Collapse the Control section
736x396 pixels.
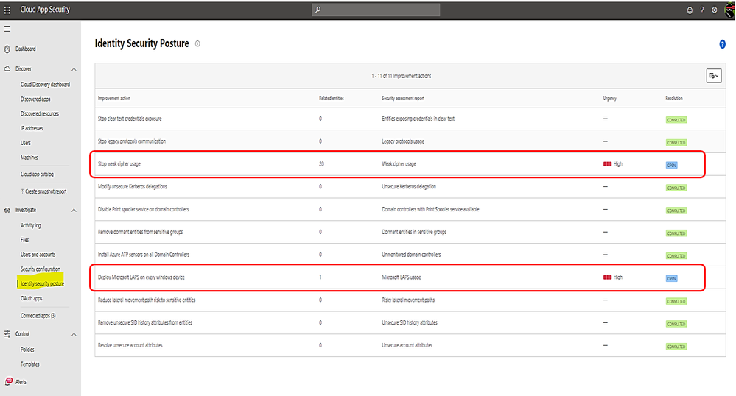[74, 334]
